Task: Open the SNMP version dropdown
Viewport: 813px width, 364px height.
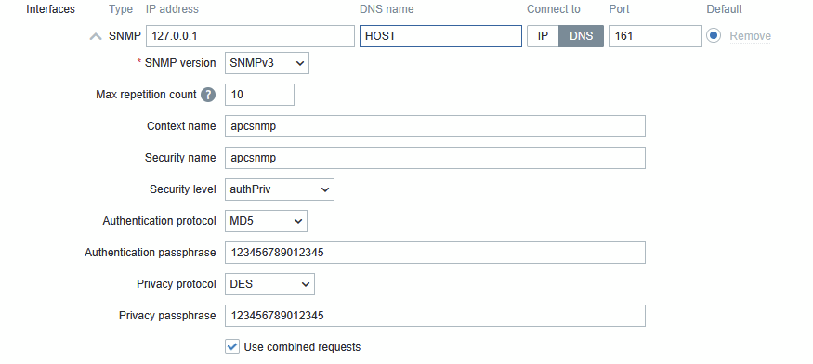Action: (267, 63)
